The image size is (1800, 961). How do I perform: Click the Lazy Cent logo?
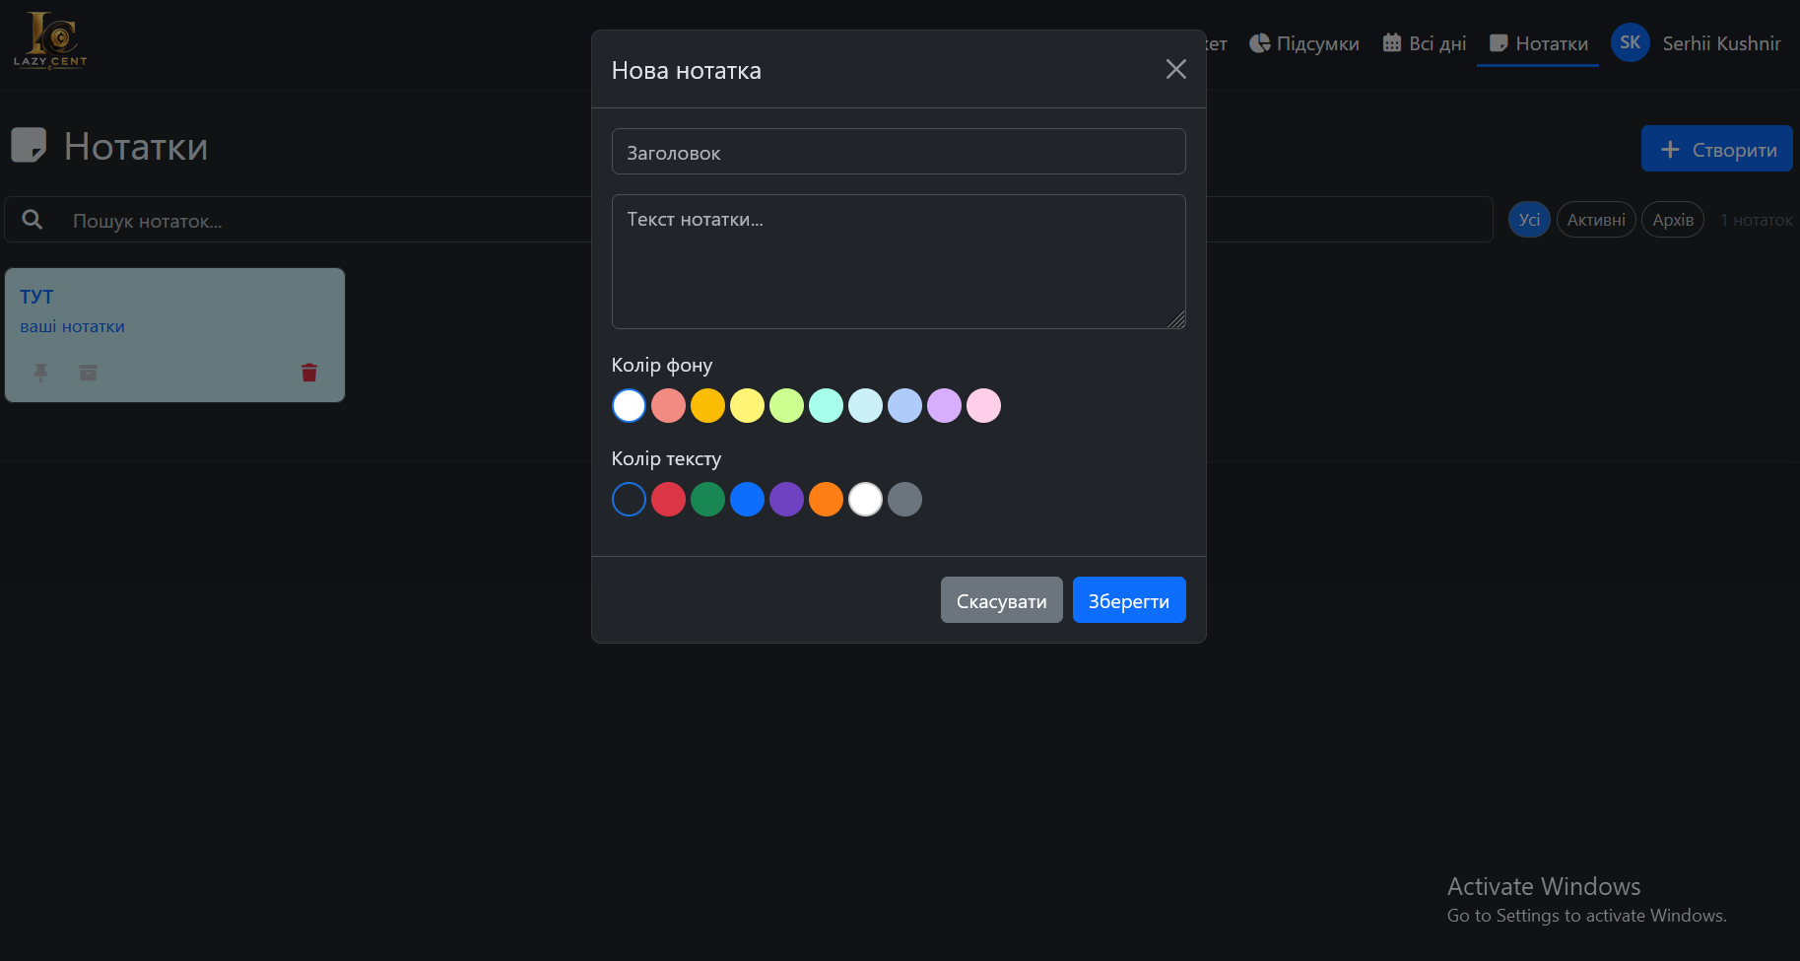[50, 40]
